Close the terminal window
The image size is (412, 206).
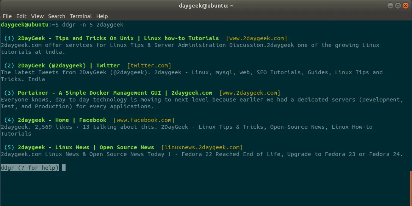[405, 5]
